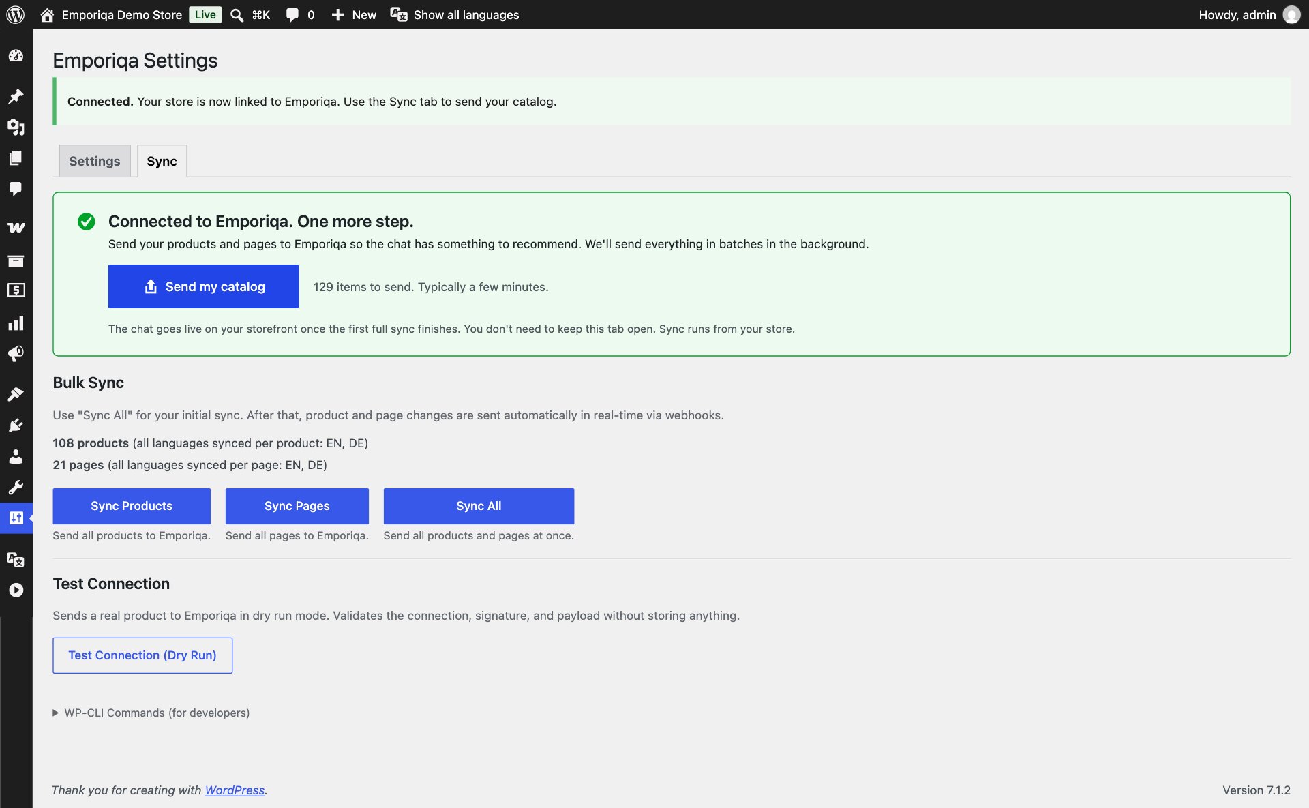The width and height of the screenshot is (1309, 808).
Task: Open the admin user avatar
Action: click(1291, 14)
